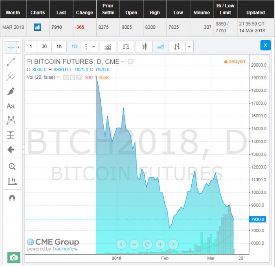Activate the zoom in magnifier tool
The image size is (275, 267).
point(12,167)
